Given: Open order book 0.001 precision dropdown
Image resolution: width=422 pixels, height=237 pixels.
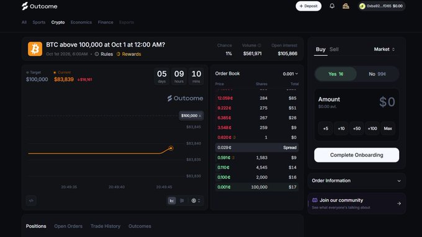Looking at the screenshot, I should (x=290, y=74).
